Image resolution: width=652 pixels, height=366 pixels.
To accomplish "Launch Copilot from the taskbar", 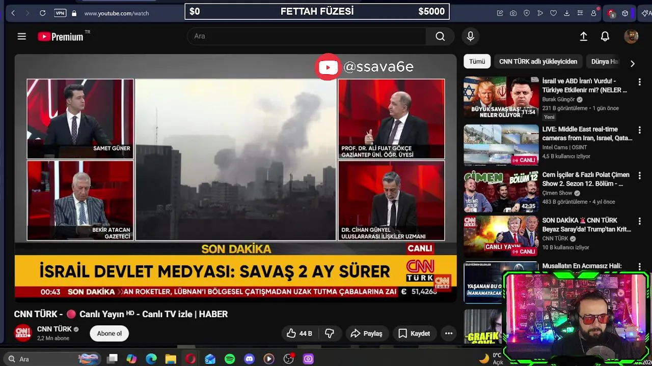I will (x=131, y=359).
